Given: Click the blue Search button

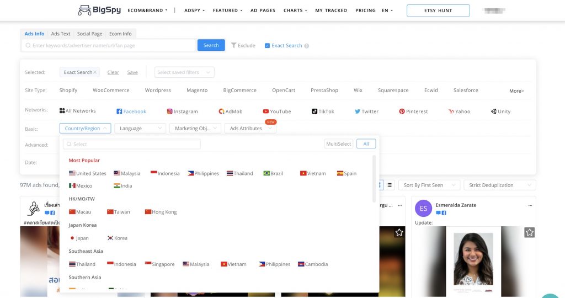Looking at the screenshot, I should click(x=211, y=45).
